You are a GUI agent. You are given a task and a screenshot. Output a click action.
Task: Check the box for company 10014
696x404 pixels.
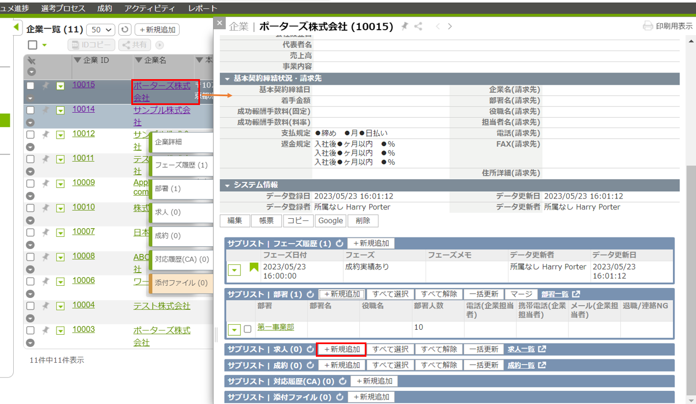(31, 110)
